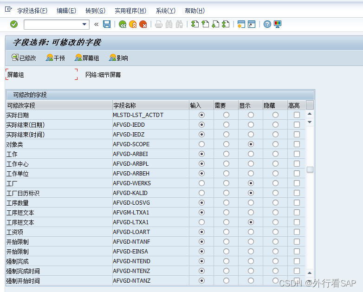Screen dimensions: 363x292
Task: Check 高亮 box for AFVGD-KALID row
Action: [297, 193]
